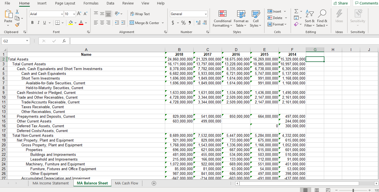This screenshot has width=379, height=192.
Task: Click the zoom slider handle
Action: 353,190
